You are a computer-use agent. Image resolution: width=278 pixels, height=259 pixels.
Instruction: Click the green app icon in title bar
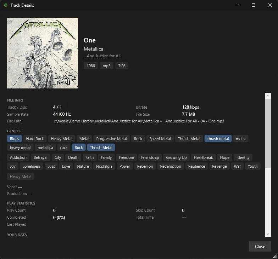[x=5, y=5]
